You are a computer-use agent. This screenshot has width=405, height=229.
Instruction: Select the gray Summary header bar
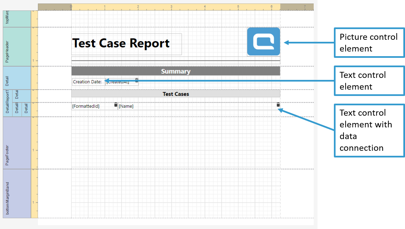pyautogui.click(x=176, y=71)
